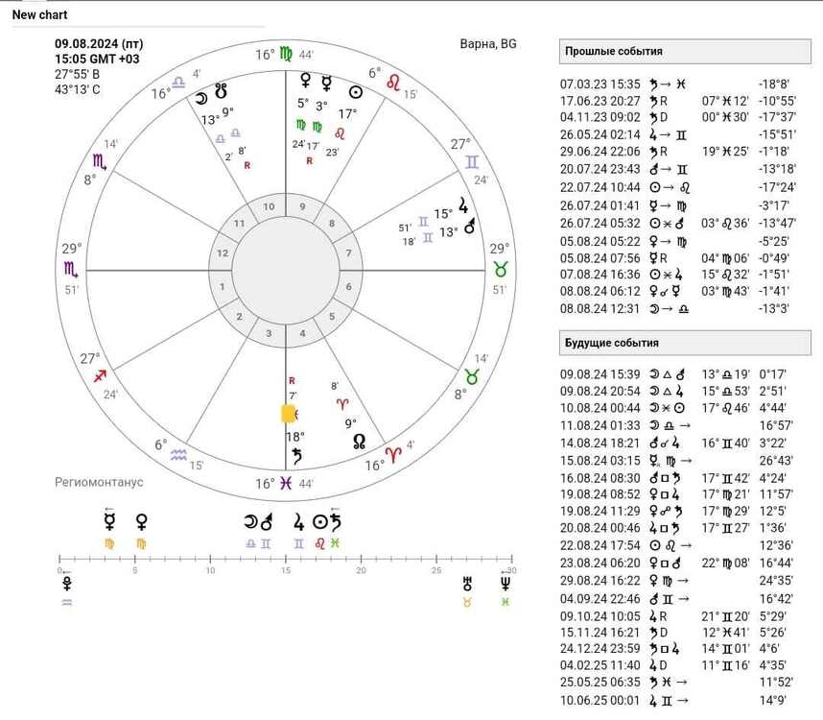Viewport: 823px width, 720px height.
Task: Click the red Aries sign on the outer ring
Action: coord(392,455)
